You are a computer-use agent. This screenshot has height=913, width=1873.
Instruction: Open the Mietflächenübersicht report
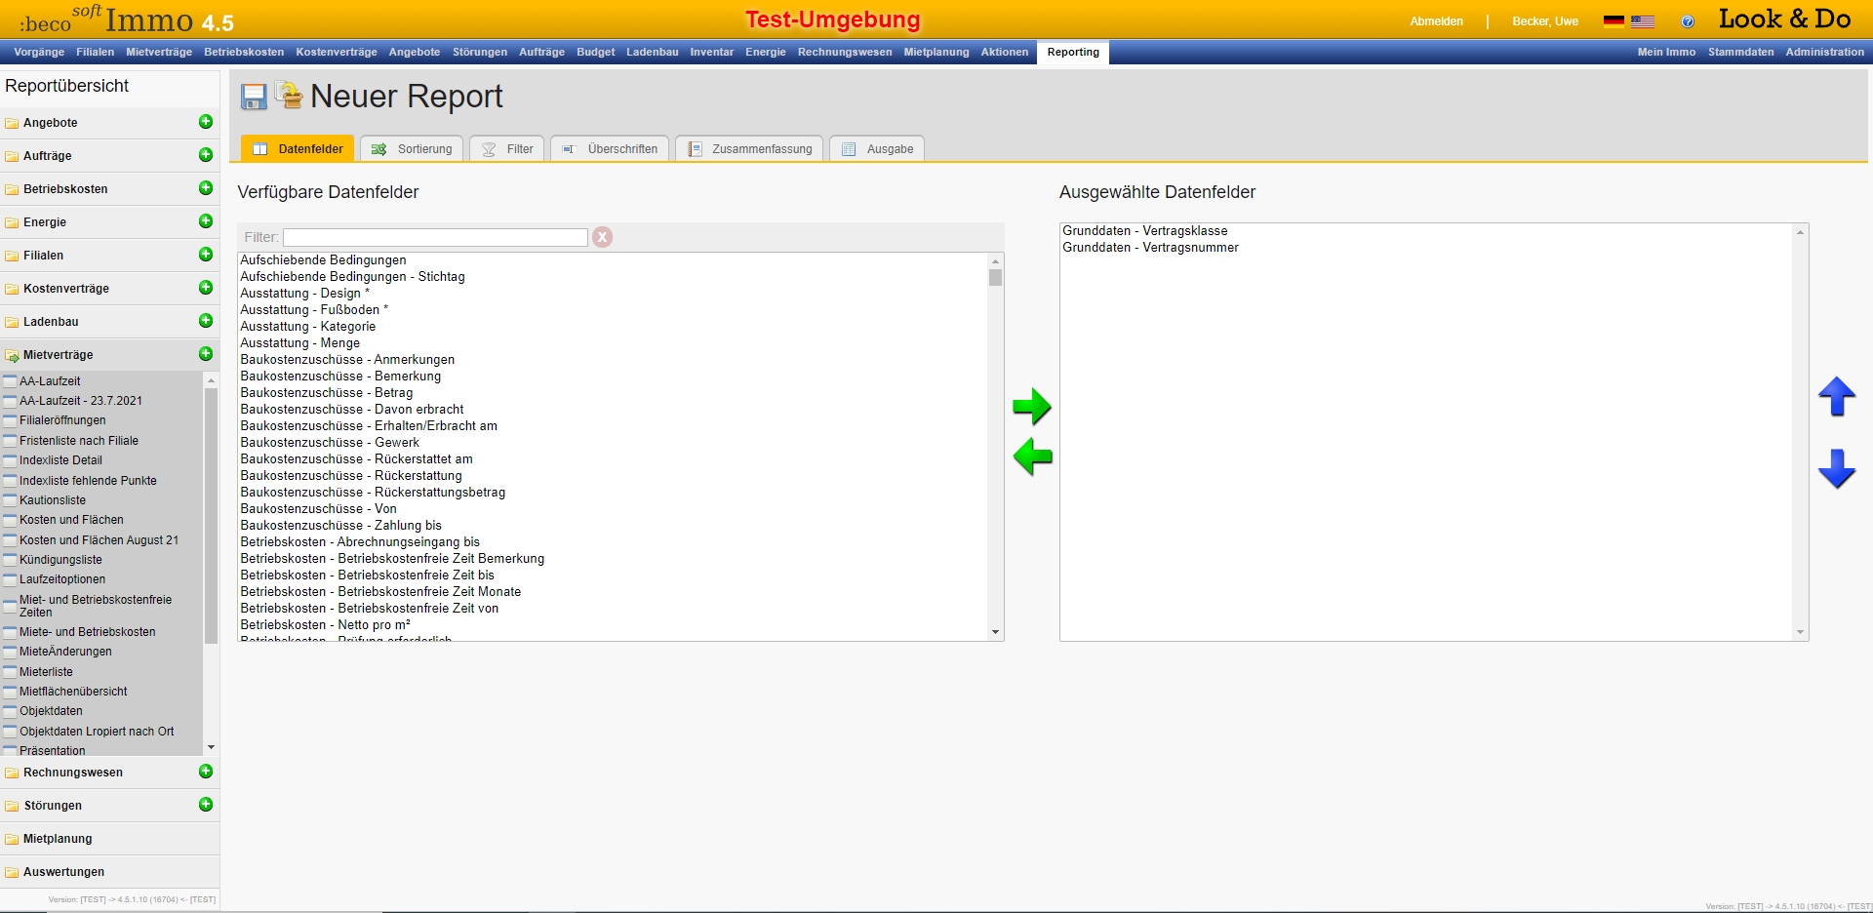73,692
